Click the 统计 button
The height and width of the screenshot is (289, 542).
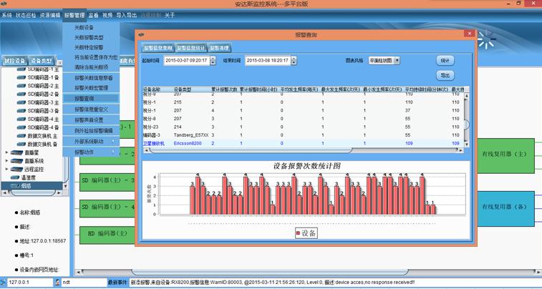[x=445, y=60]
